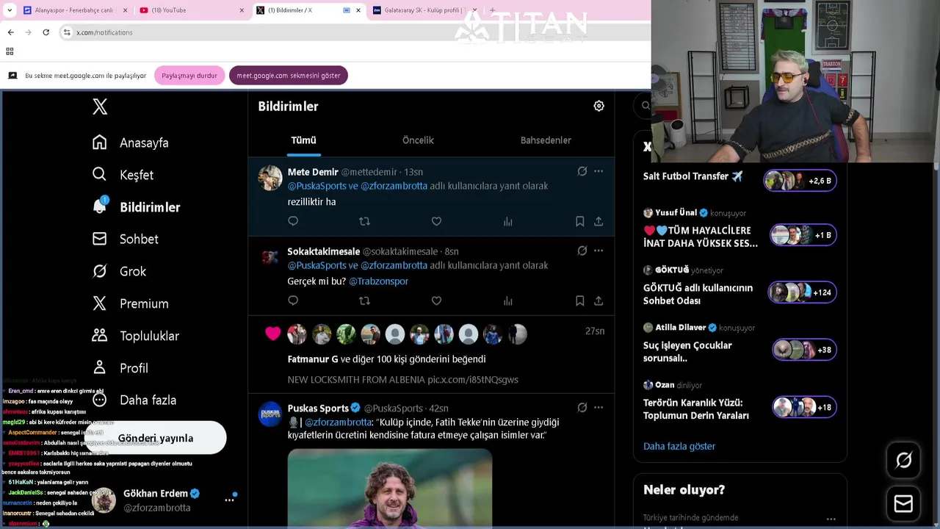940x529 pixels.
Task: Open notifications settings gear icon
Action: click(599, 107)
